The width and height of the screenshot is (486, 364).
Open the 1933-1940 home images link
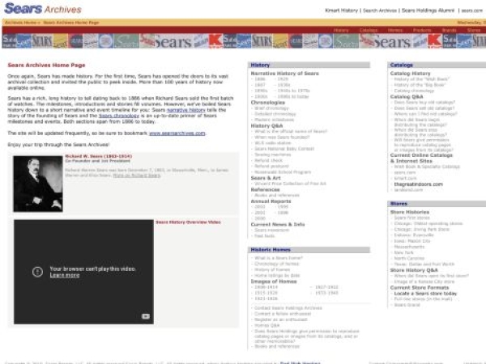[326, 293]
